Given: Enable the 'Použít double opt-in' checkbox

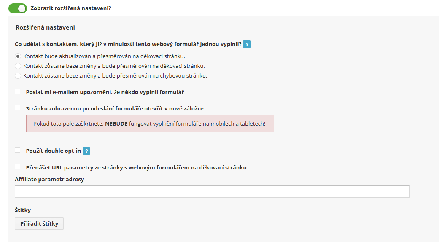Looking at the screenshot, I should pos(18,150).
